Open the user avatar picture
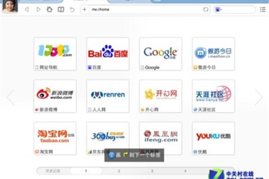This screenshot has width=269, height=179. tap(10, 6)
